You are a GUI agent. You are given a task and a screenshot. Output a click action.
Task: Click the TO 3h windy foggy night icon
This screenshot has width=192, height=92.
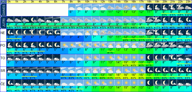(33, 57)
